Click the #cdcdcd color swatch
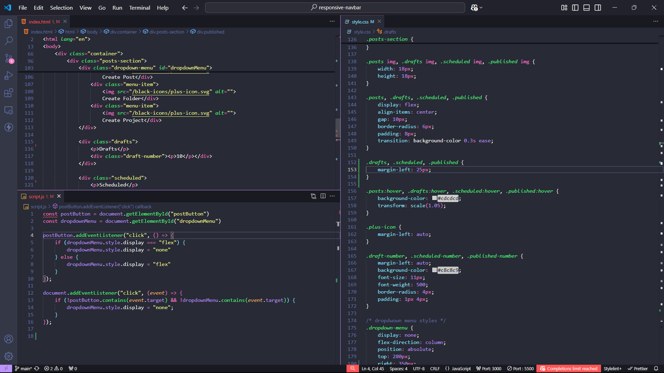Image resolution: width=664 pixels, height=373 pixels. tap(434, 198)
